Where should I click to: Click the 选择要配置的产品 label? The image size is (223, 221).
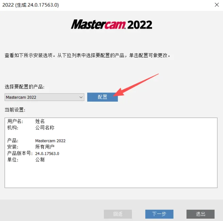coord(24,87)
